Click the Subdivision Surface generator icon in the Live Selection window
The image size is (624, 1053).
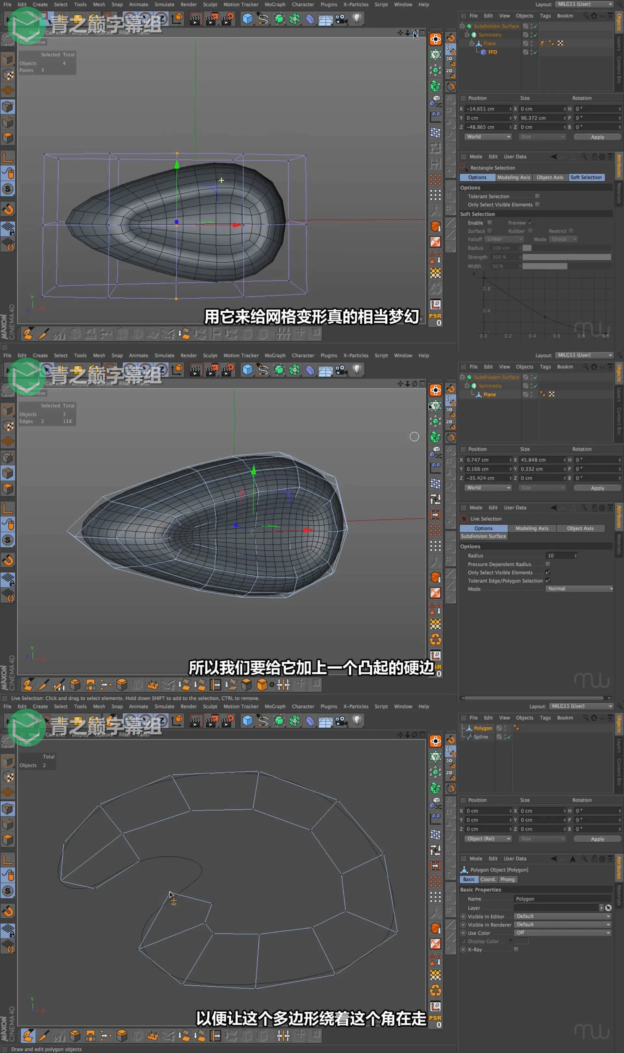pyautogui.click(x=279, y=370)
